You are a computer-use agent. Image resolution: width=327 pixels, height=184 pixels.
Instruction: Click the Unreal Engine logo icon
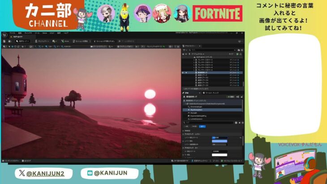4,35
